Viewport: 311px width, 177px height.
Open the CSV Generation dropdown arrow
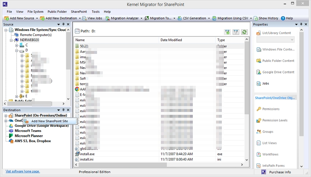[209, 18]
